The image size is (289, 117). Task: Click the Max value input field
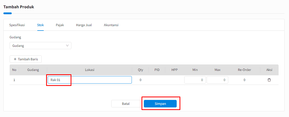click(x=217, y=80)
